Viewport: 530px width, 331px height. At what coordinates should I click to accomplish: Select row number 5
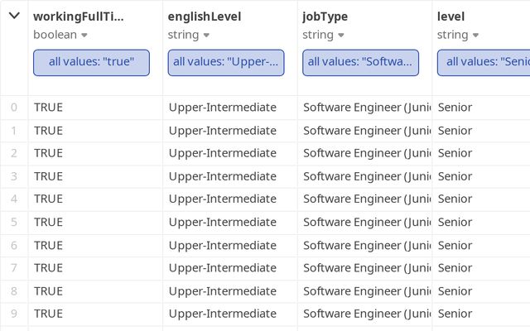[x=13, y=222]
